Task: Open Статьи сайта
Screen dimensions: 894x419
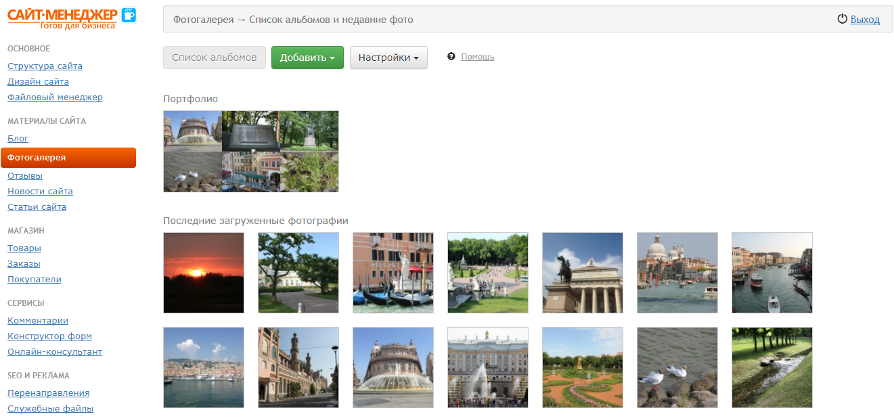Action: (x=37, y=207)
